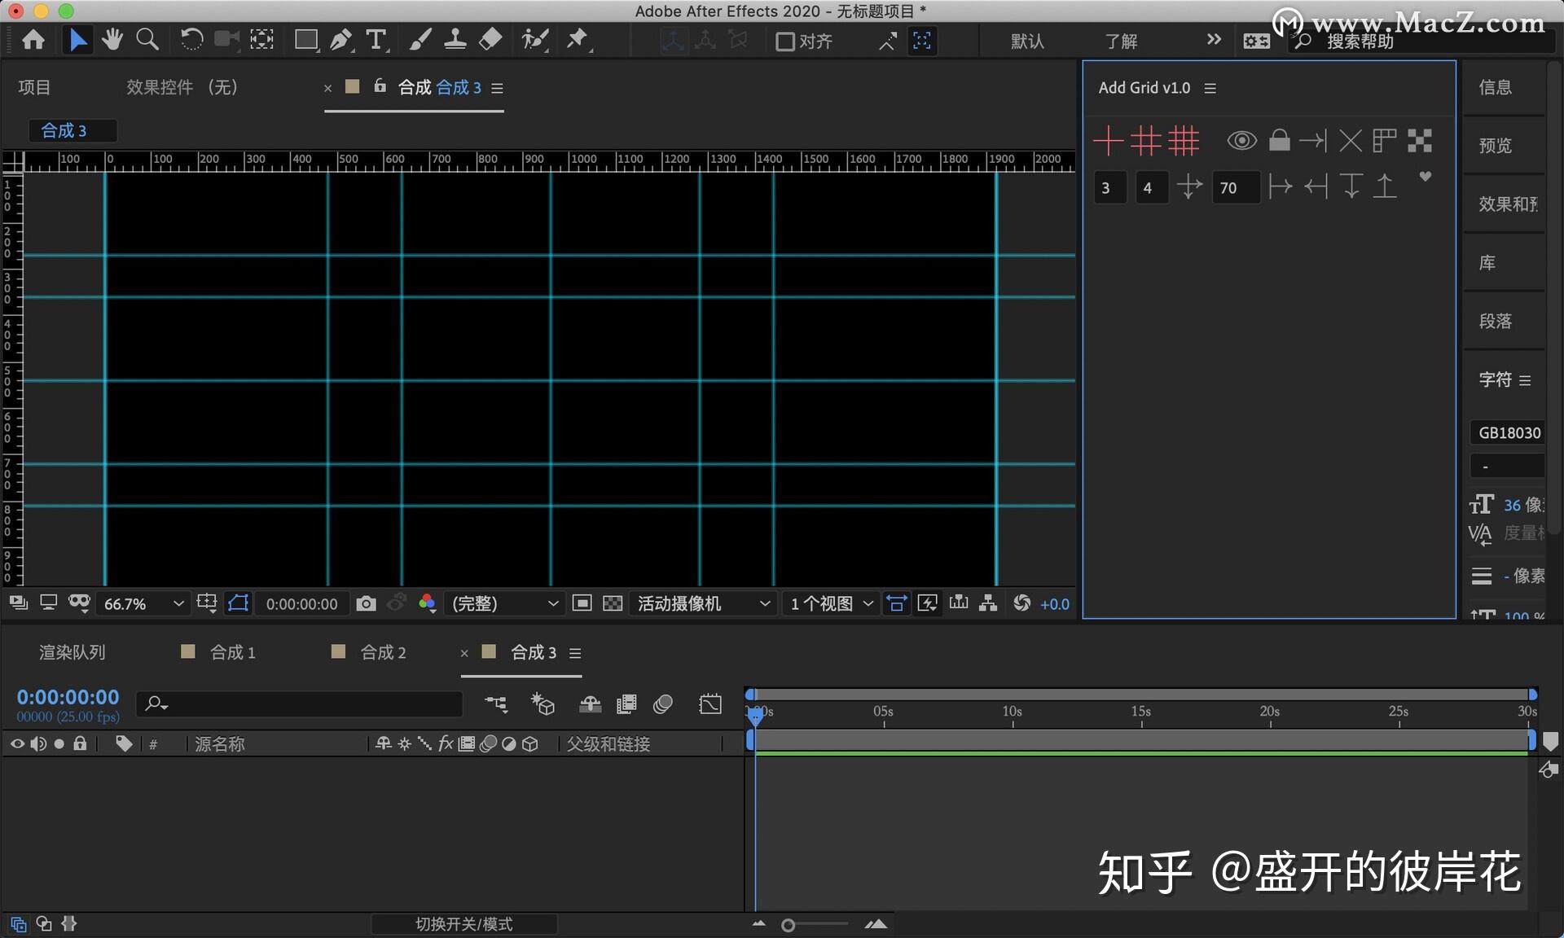Enable the 对齐 snapping checkbox
This screenshot has width=1564, height=938.
[x=784, y=41]
